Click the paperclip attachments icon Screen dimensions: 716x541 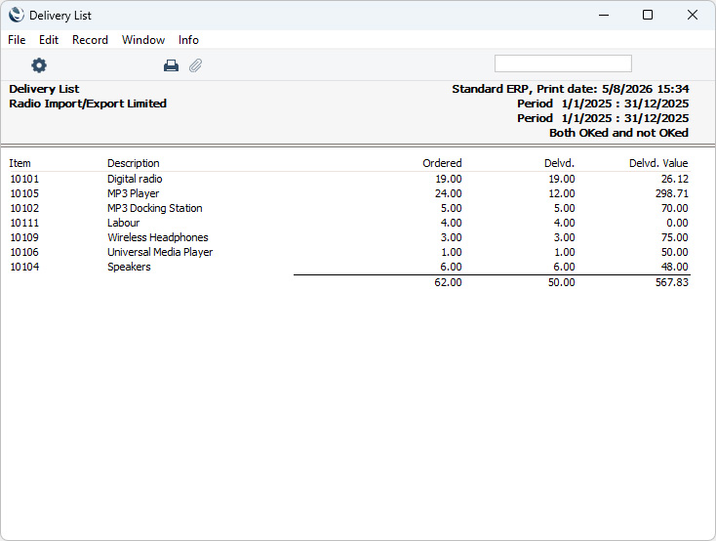click(195, 65)
